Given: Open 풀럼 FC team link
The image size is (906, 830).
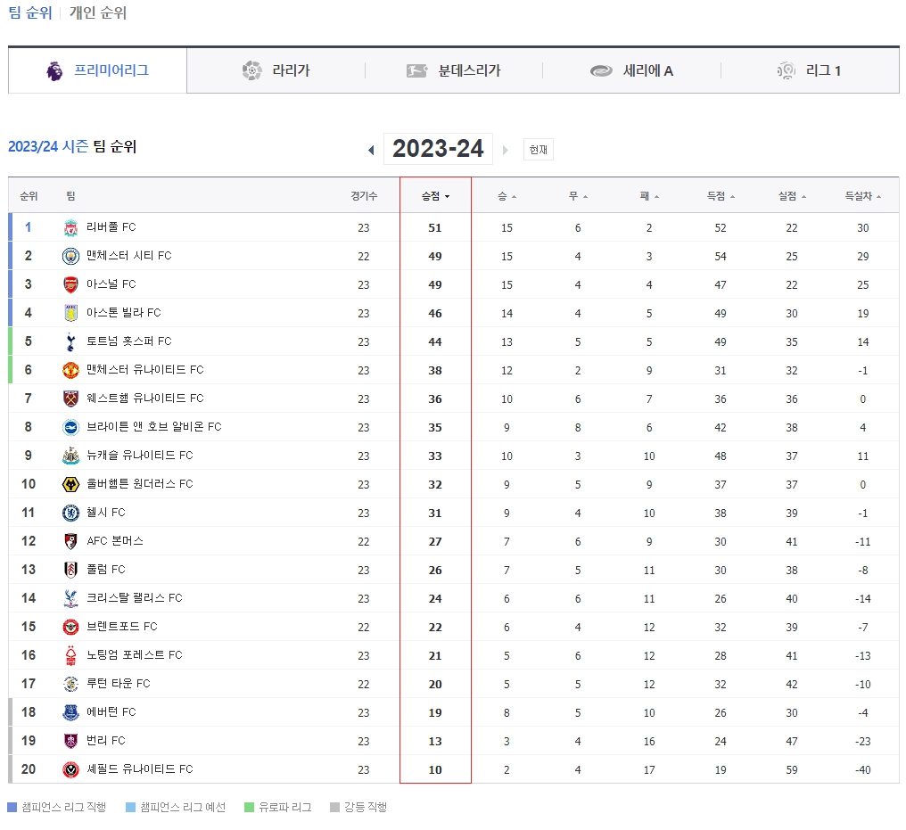Looking at the screenshot, I should [x=106, y=570].
